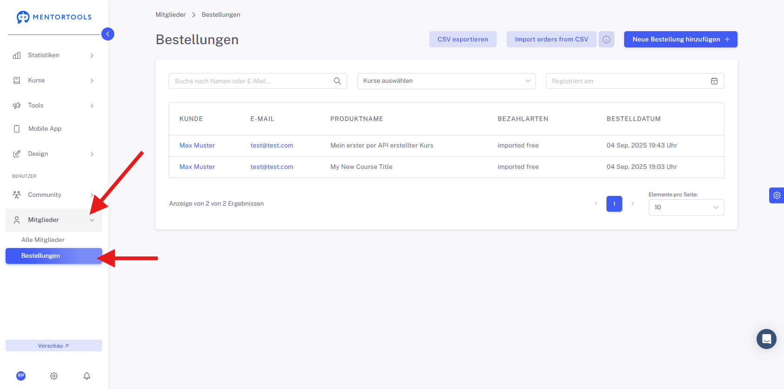Click CSV exportieren button
Image resolution: width=784 pixels, height=389 pixels.
(x=463, y=40)
